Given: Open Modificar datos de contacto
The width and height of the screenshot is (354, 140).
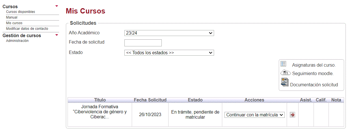Looking at the screenshot, I should (27, 29).
